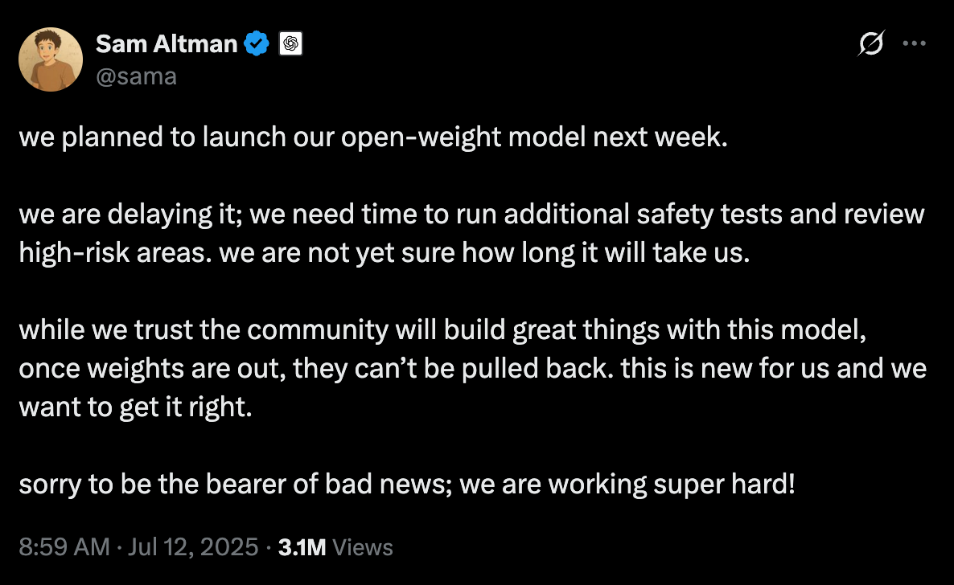Click the Jul 12, 2025 date
This screenshot has height=585, width=954.
coord(193,546)
